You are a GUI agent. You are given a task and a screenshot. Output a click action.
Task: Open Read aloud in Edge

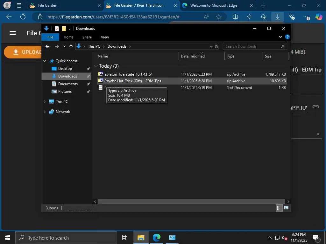(x=206, y=17)
